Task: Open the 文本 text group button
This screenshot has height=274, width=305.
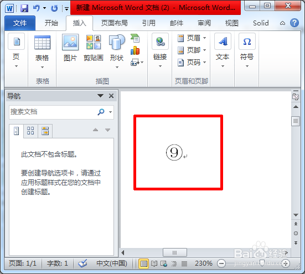Action: (223, 50)
